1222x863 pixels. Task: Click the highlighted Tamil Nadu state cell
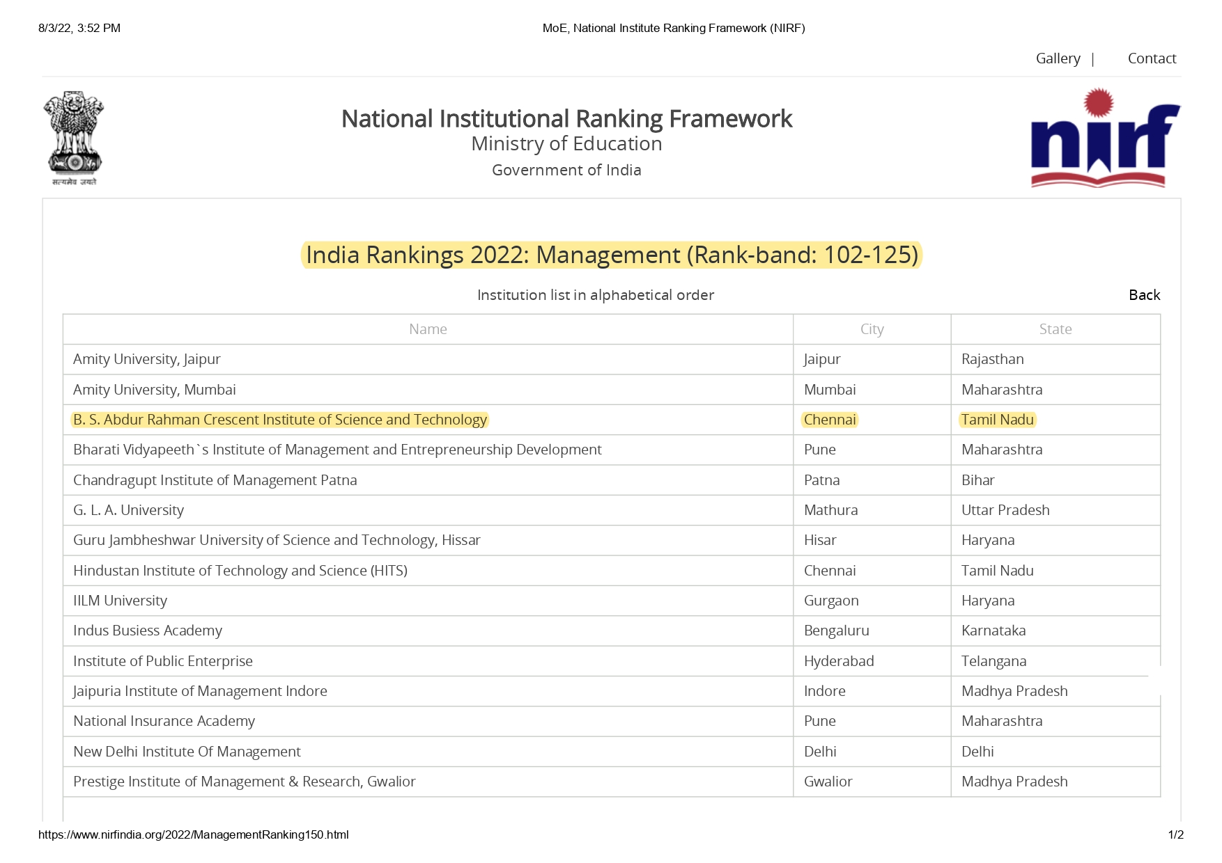click(997, 420)
